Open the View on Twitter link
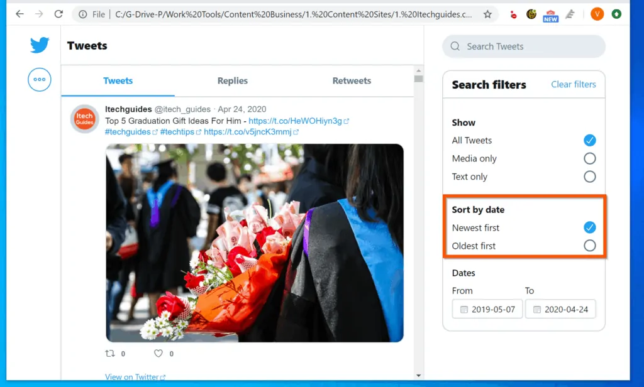 tap(132, 376)
